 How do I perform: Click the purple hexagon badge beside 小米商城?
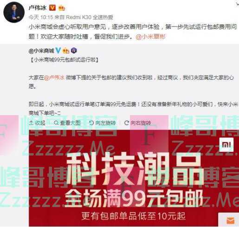[74, 51]
